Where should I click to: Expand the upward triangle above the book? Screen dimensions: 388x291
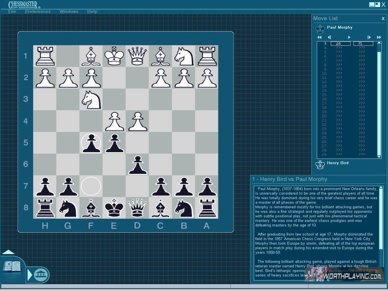point(8,252)
